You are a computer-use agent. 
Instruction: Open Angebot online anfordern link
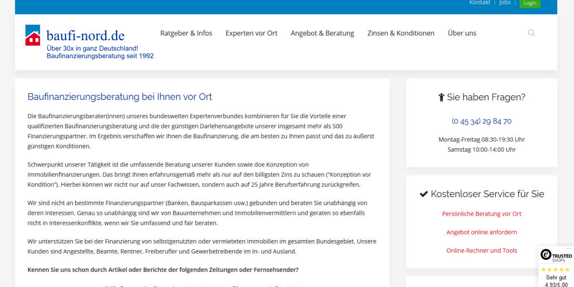482,232
